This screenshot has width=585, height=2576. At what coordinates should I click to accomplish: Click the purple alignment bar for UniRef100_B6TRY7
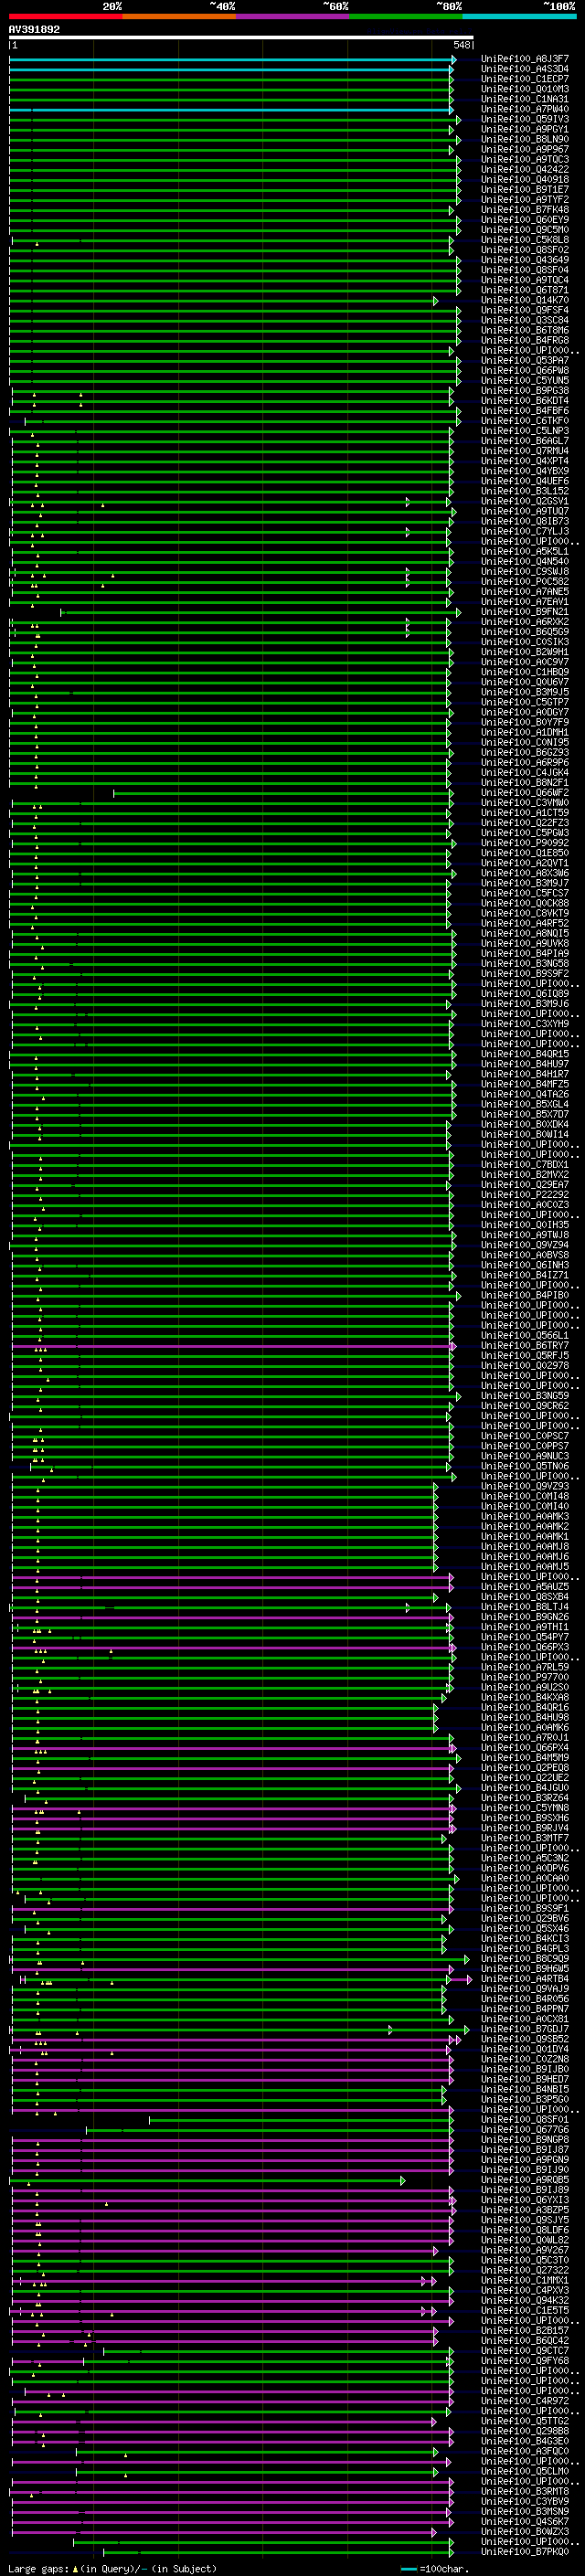point(232,1347)
